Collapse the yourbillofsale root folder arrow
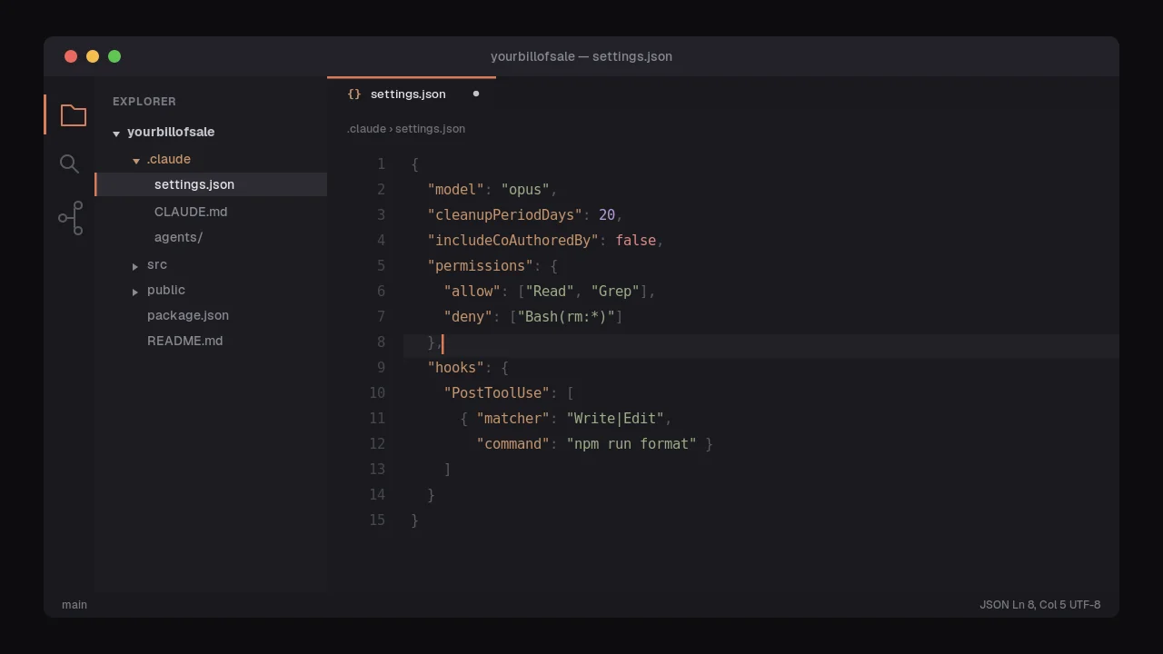The image size is (1163, 654). point(116,134)
